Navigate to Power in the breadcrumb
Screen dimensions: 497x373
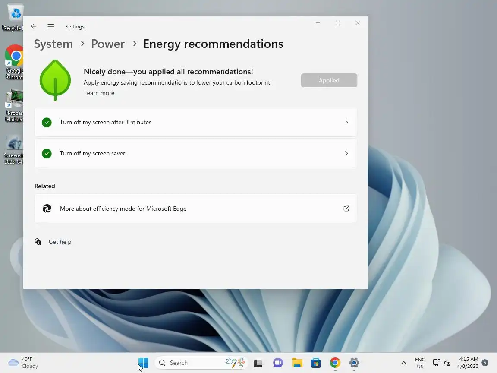(108, 44)
